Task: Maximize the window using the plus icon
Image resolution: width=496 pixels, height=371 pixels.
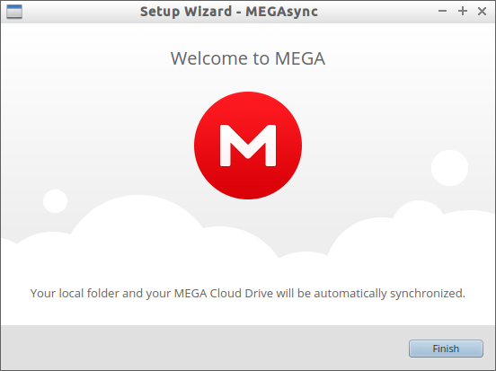Action: 463,12
